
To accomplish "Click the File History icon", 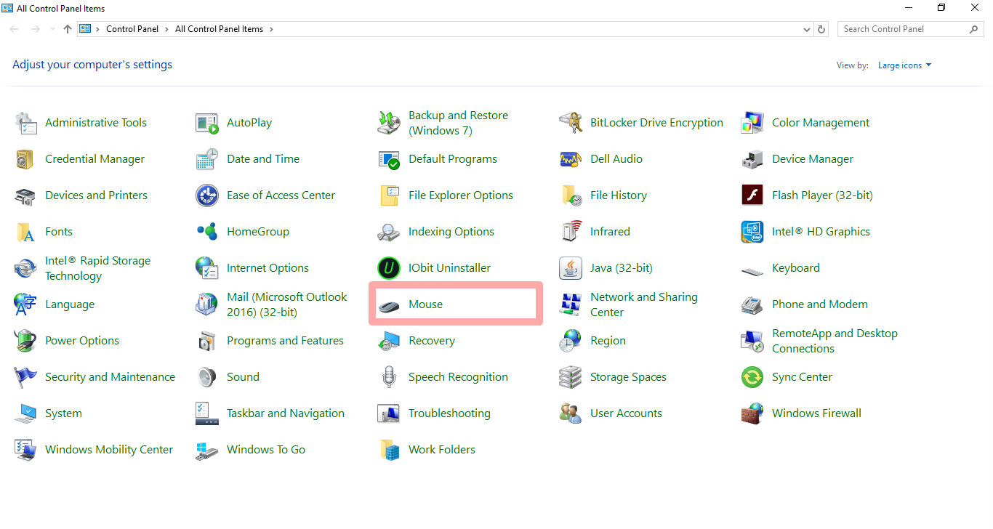I will click(571, 195).
